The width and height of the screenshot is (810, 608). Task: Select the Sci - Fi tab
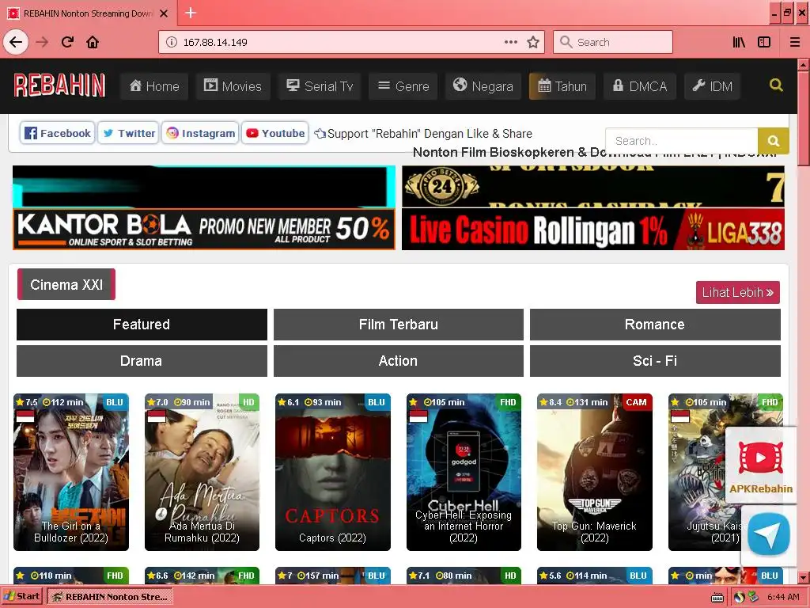tap(655, 361)
